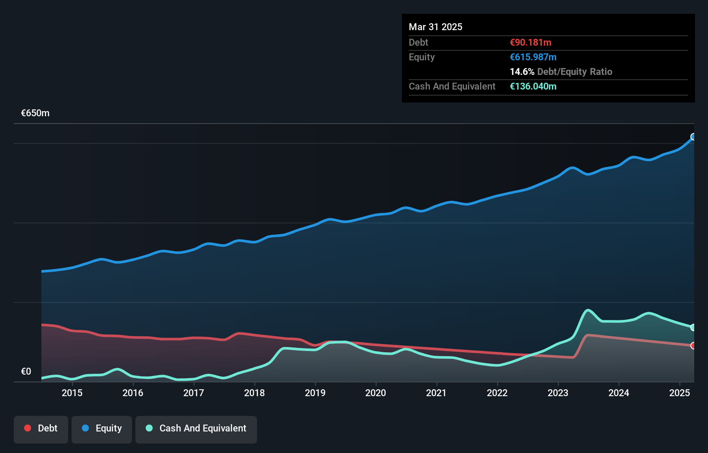Select the 2020 year label on x-axis

tap(376, 393)
